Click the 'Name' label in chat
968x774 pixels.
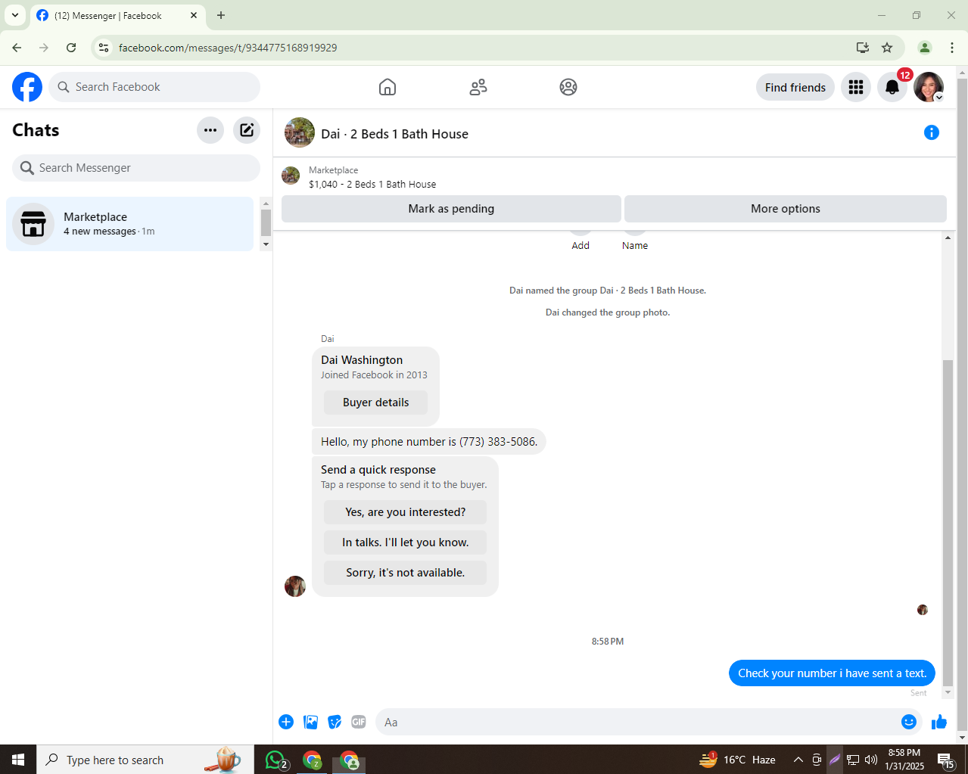(x=635, y=246)
